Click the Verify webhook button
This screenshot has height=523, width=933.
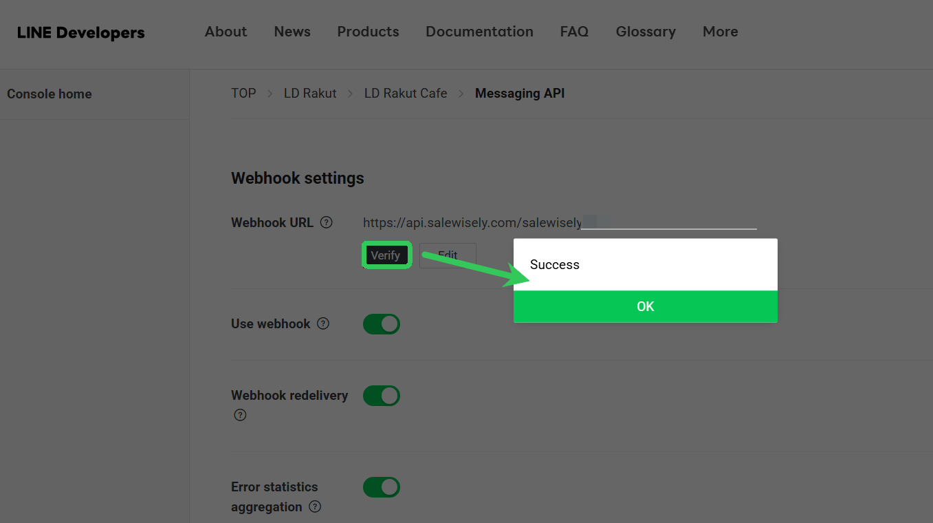(386, 255)
